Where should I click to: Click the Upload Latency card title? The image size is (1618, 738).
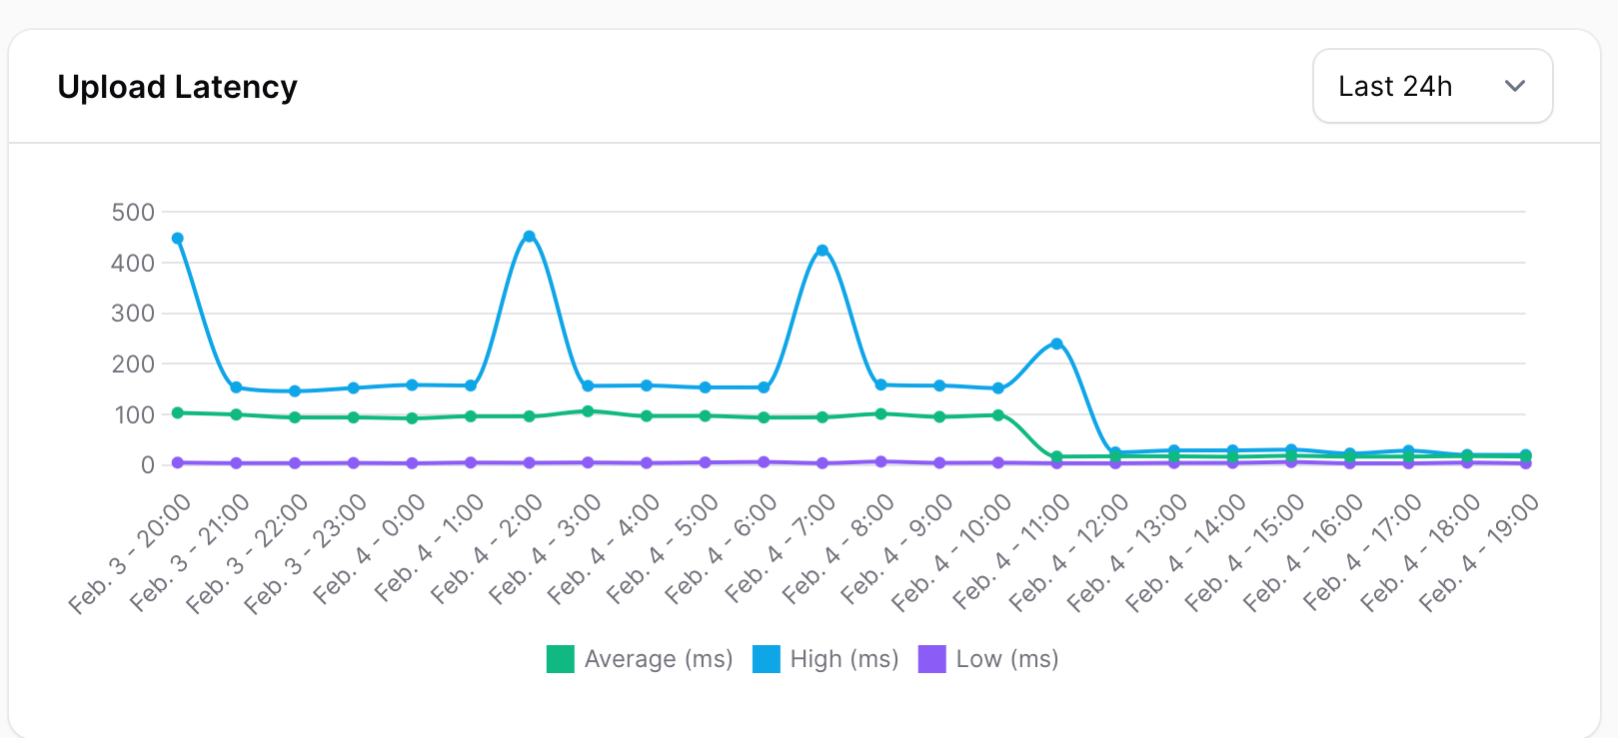point(177,87)
